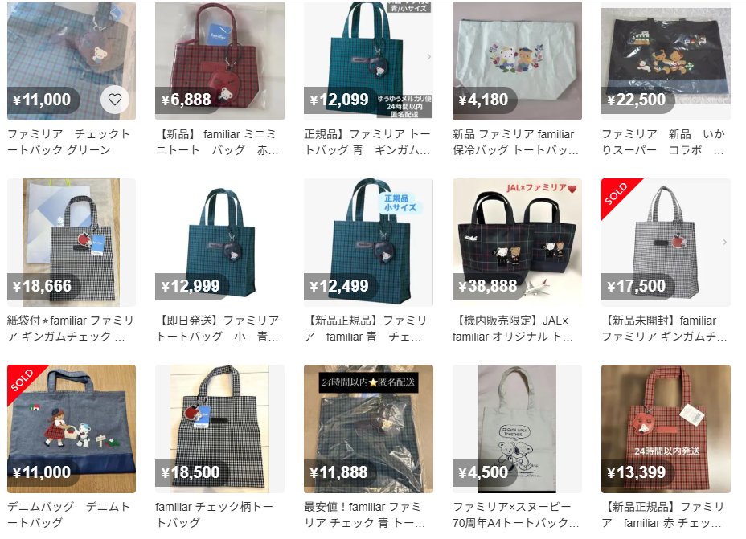Viewport: 746px width, 539px height.
Task: Open the ¥4,180 cooler bag thumbnail
Action: tap(517, 61)
